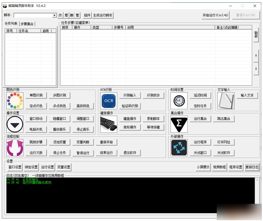
Task: Click the 删 delete script button
Action: click(x=72, y=15)
